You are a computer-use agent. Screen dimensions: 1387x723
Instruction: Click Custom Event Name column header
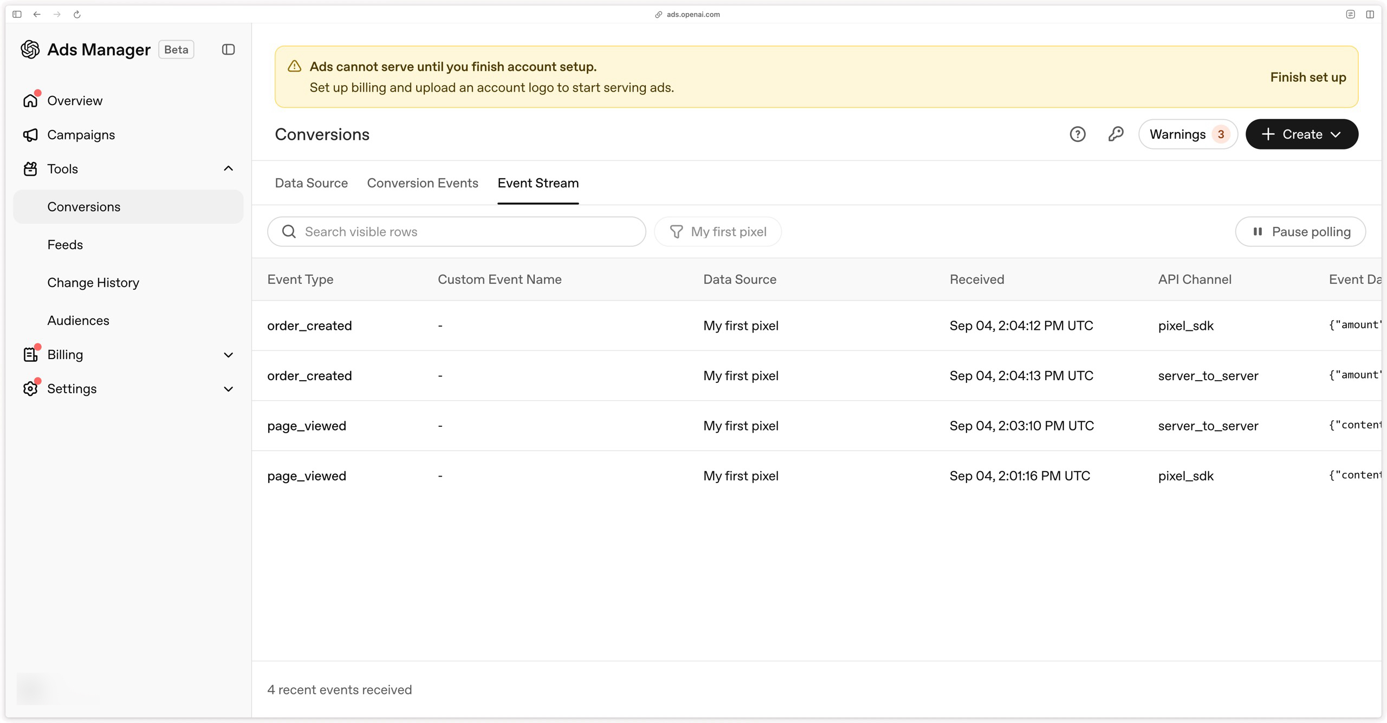pyautogui.click(x=500, y=279)
